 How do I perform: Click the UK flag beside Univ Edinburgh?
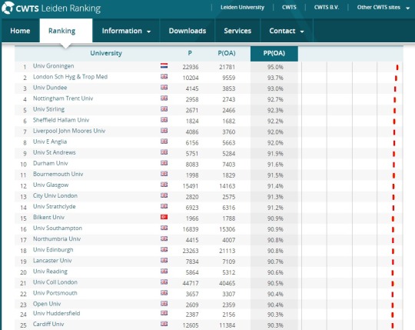(164, 249)
